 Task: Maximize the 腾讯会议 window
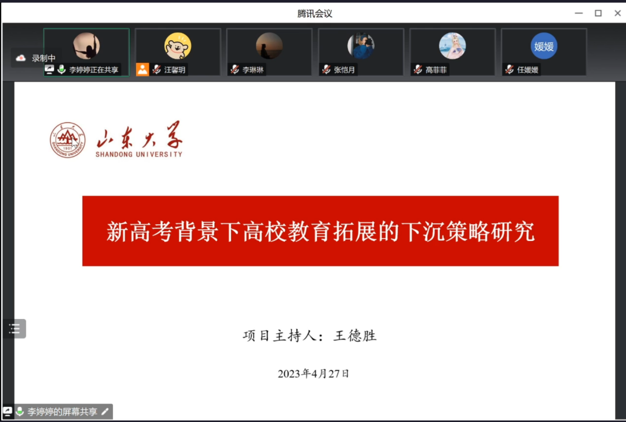tap(598, 13)
